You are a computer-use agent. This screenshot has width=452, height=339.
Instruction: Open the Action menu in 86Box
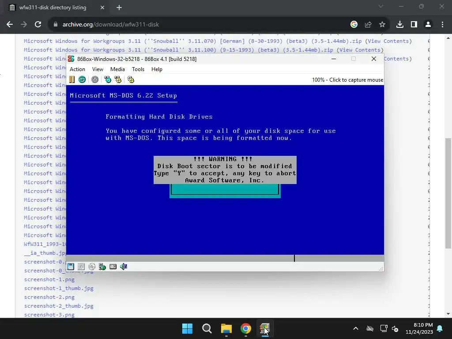pos(77,69)
